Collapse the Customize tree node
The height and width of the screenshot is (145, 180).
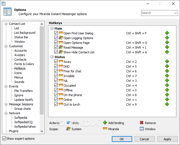point(6,46)
